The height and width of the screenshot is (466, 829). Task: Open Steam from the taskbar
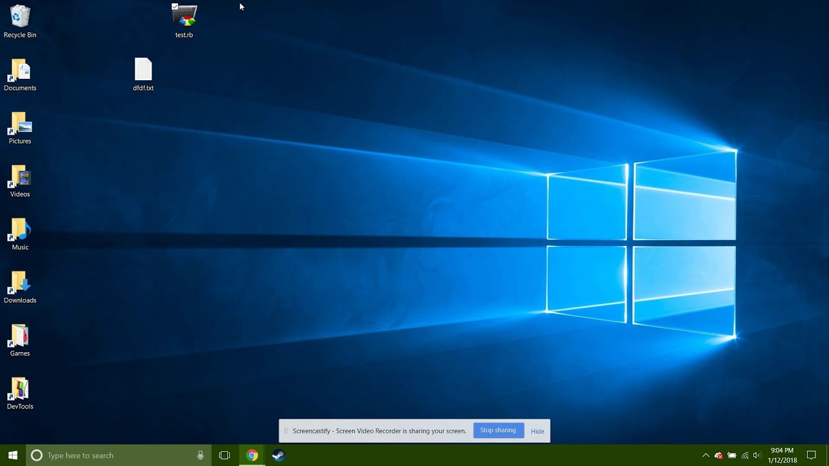(278, 455)
